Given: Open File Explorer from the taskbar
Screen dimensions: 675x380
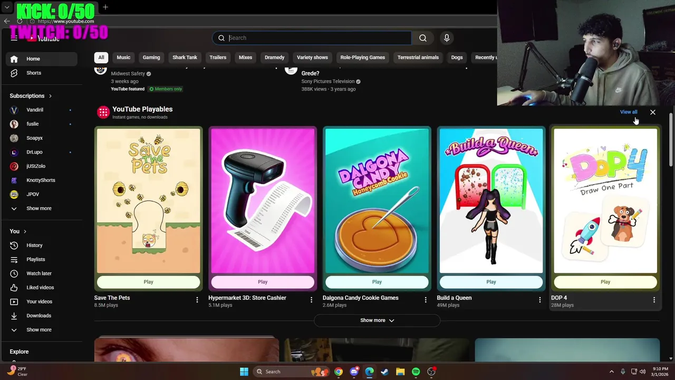Looking at the screenshot, I should pos(400,372).
